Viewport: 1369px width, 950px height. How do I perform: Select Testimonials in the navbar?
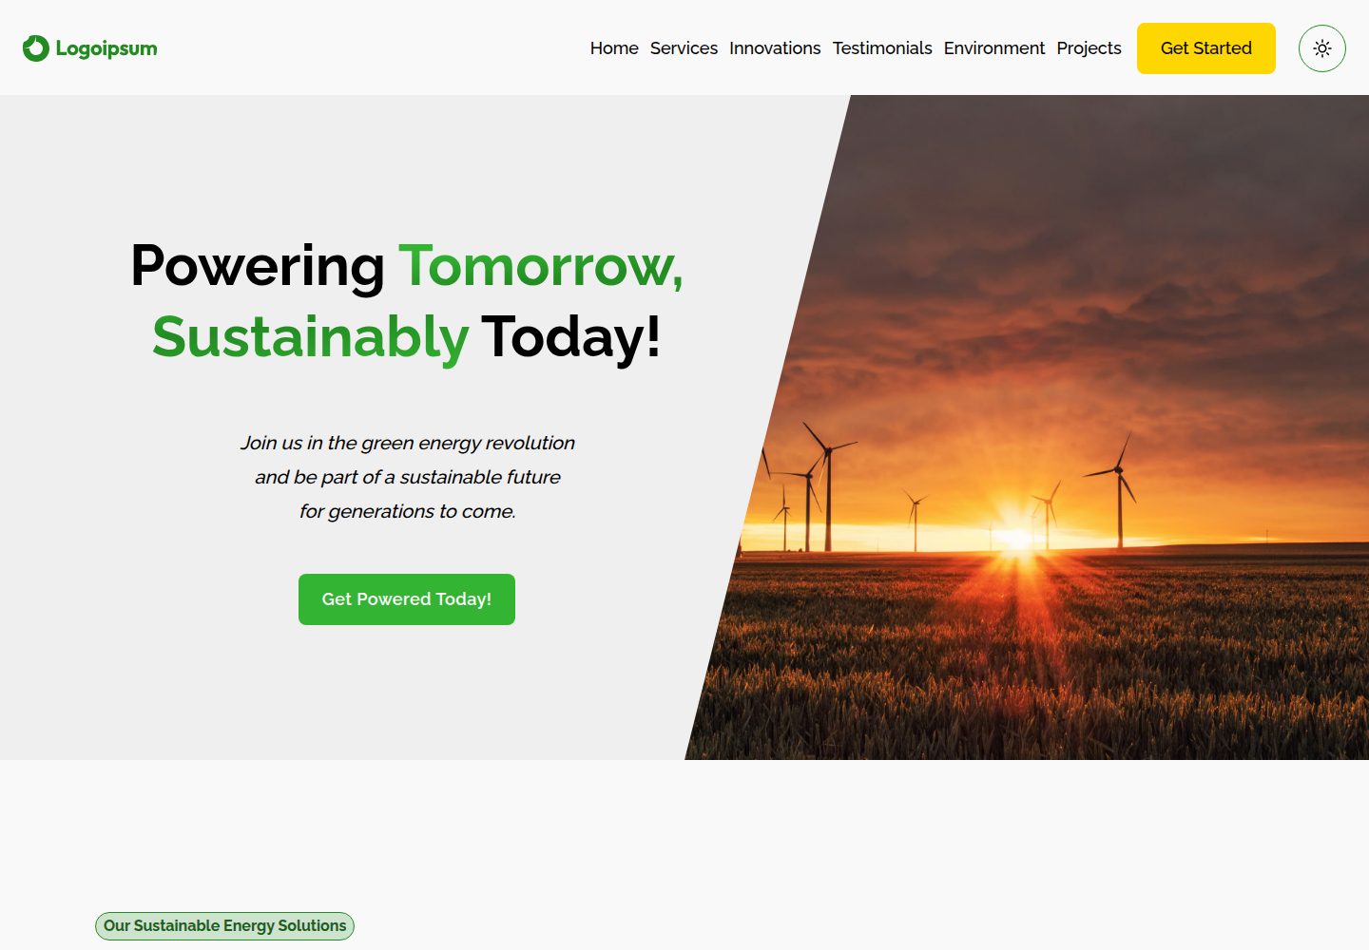(x=882, y=48)
